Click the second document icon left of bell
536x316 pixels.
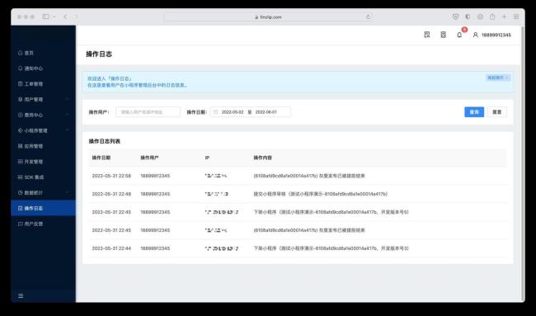click(x=443, y=35)
